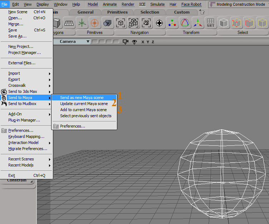Click the green null star icon
The image size is (269, 224).
[x=82, y=23]
